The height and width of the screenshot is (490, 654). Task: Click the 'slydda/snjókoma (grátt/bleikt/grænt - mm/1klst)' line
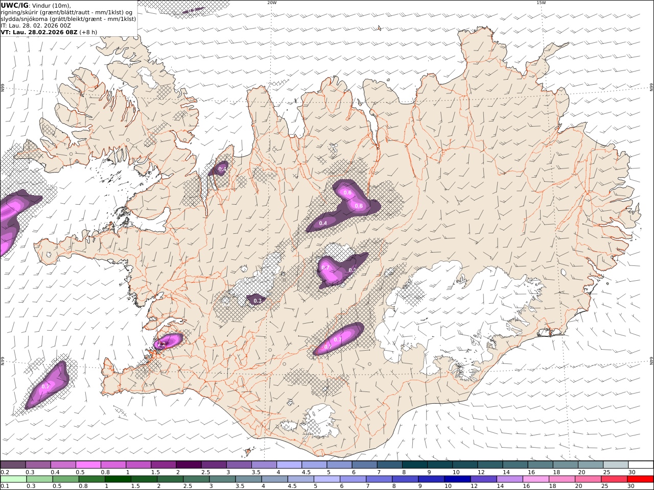[x=68, y=19]
